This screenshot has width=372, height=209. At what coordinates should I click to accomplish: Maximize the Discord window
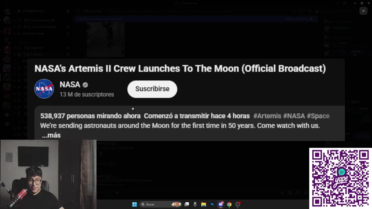point(362,3)
